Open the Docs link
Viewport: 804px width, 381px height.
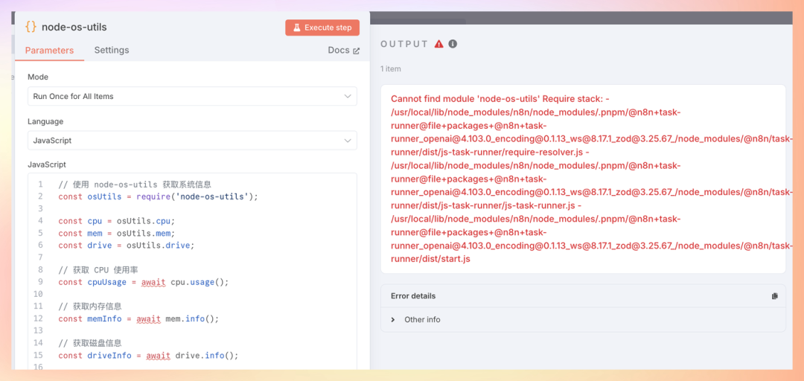339,51
